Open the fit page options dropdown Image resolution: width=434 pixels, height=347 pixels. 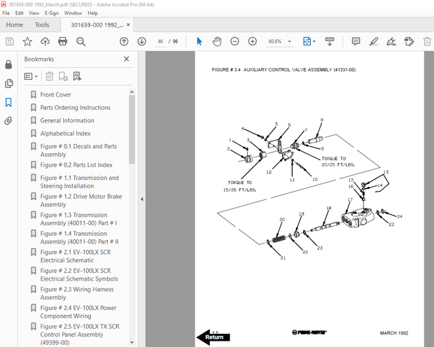point(309,42)
